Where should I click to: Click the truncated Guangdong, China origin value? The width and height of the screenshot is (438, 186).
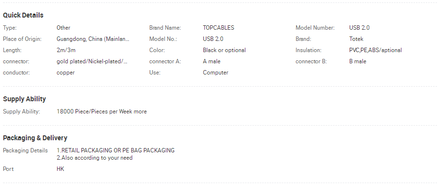pyautogui.click(x=93, y=39)
